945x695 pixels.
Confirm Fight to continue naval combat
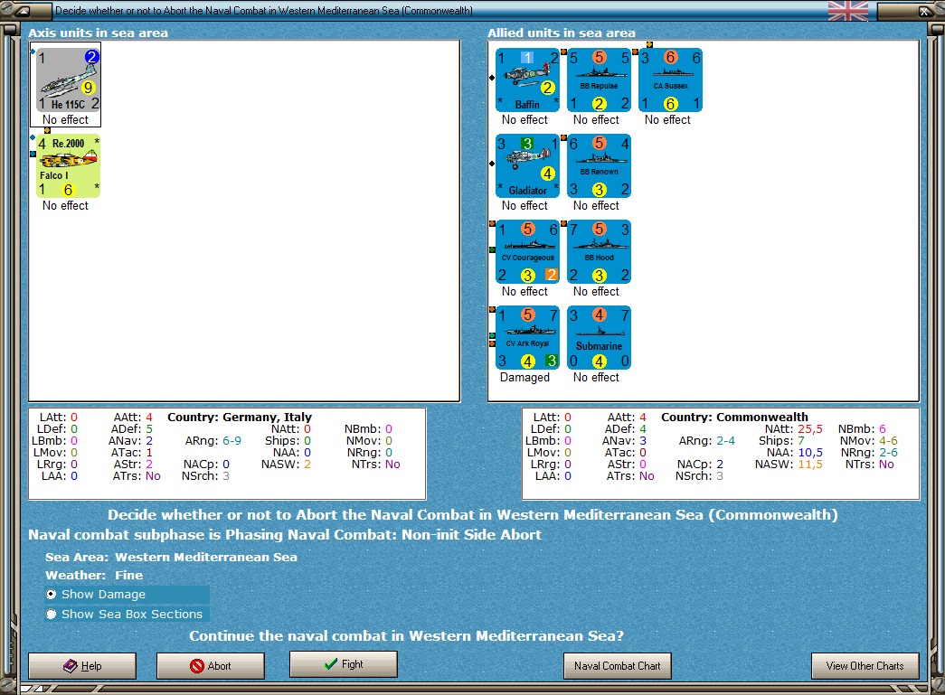click(x=344, y=663)
